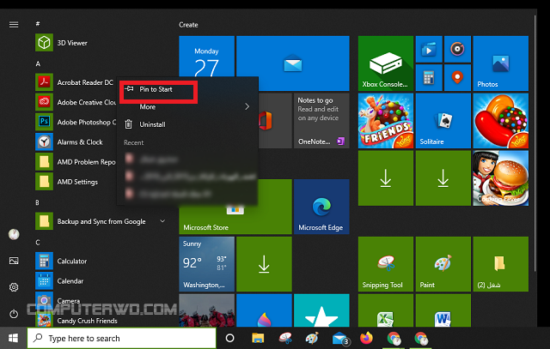
Task: Open the Monday 27 calendar tile
Action: point(206,57)
